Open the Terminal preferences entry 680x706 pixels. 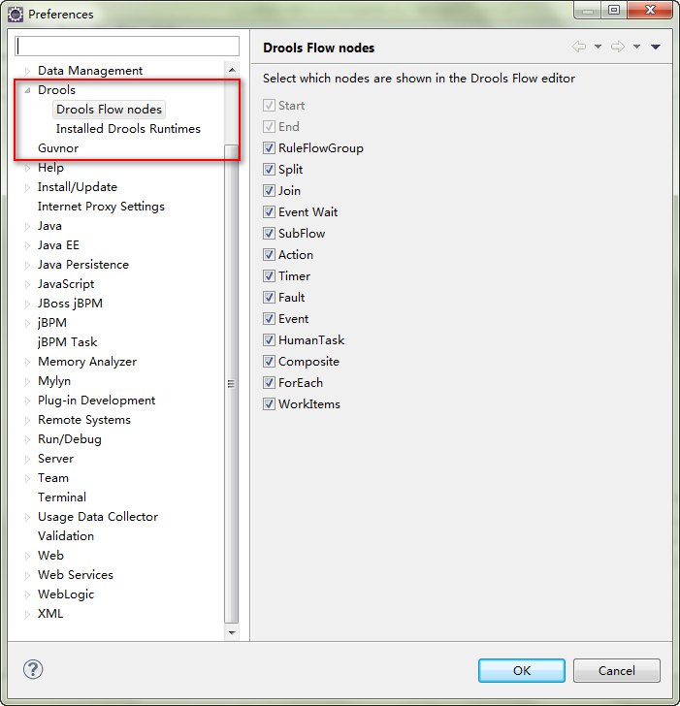[62, 497]
